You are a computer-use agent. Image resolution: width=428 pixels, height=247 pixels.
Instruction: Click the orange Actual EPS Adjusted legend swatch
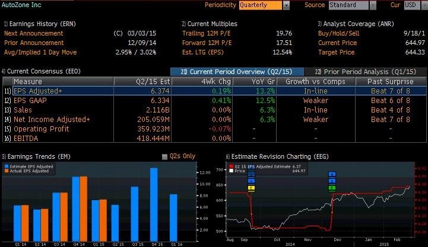tap(7, 171)
